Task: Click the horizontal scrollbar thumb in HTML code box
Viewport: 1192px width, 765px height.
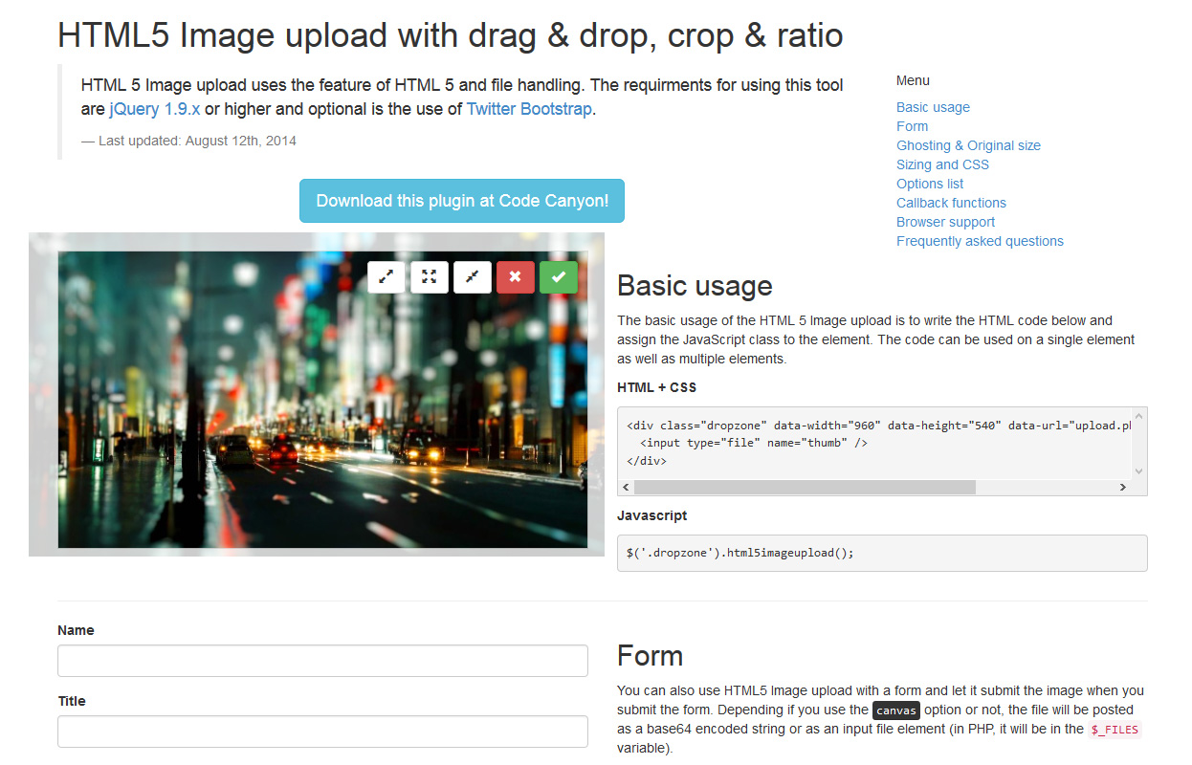Action: click(804, 488)
